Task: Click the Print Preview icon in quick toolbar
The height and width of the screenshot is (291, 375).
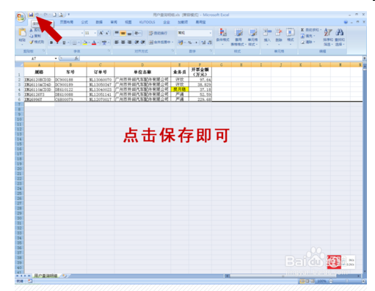Action: (61, 15)
